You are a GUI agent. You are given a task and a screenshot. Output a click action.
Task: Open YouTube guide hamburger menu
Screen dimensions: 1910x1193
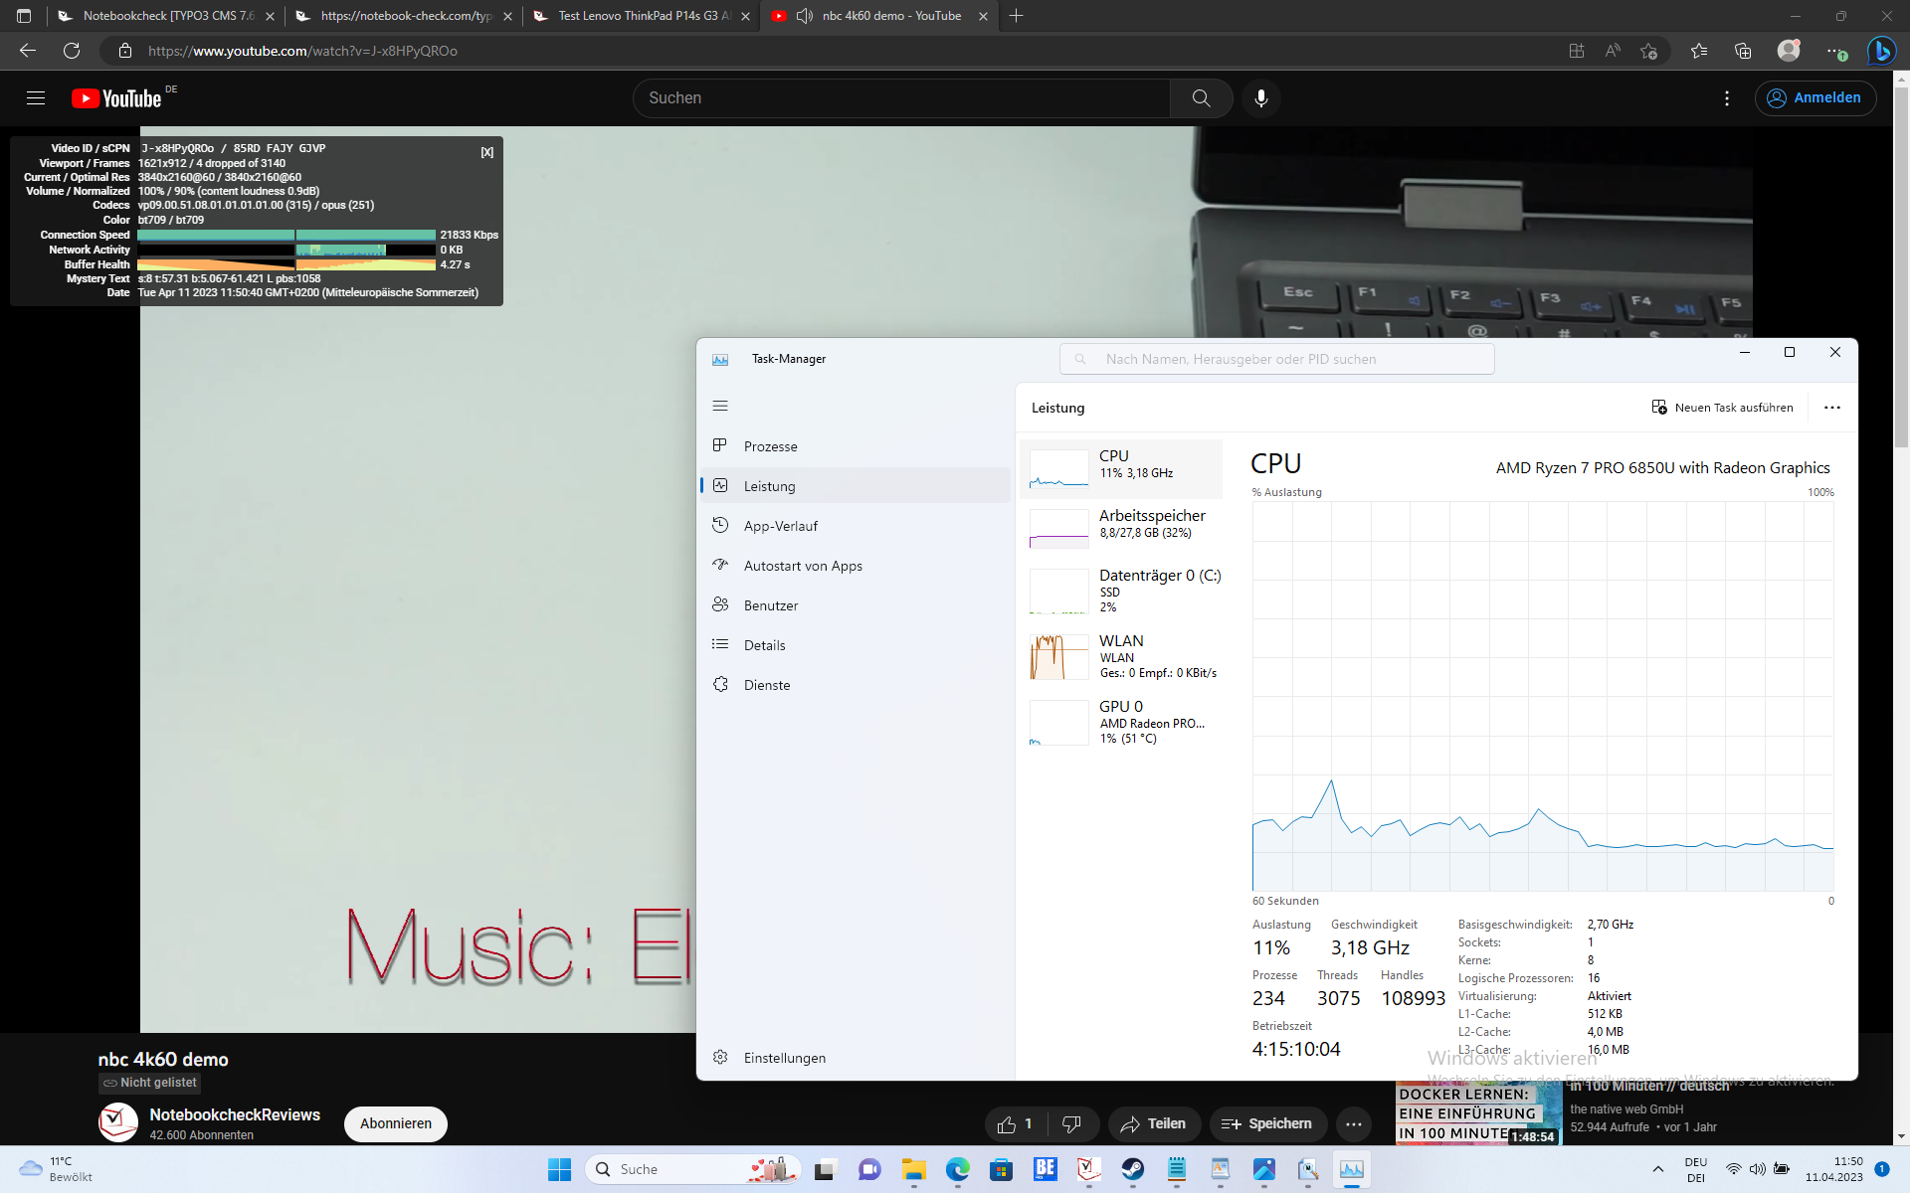click(x=36, y=97)
